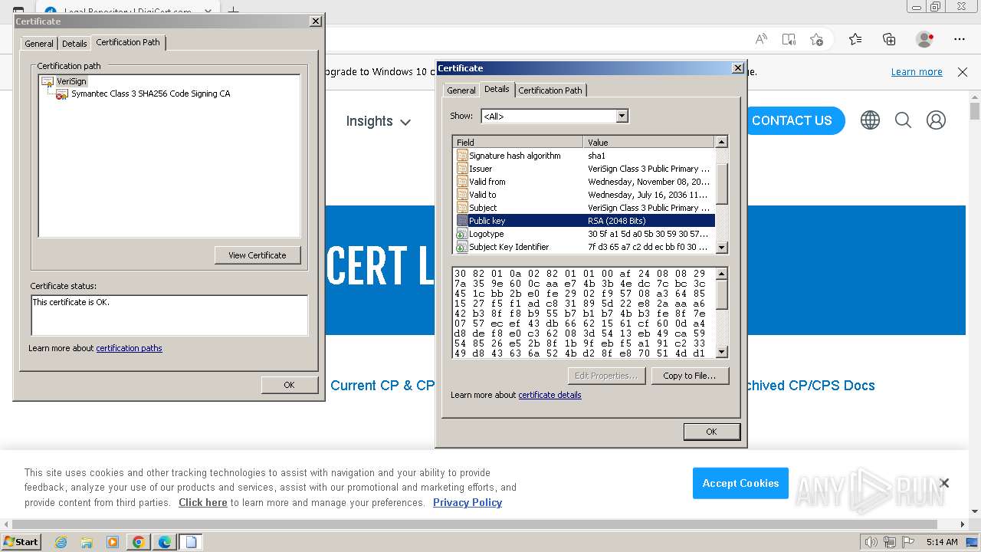
Task: Select the Subject Key Identifier field row
Action: click(585, 247)
